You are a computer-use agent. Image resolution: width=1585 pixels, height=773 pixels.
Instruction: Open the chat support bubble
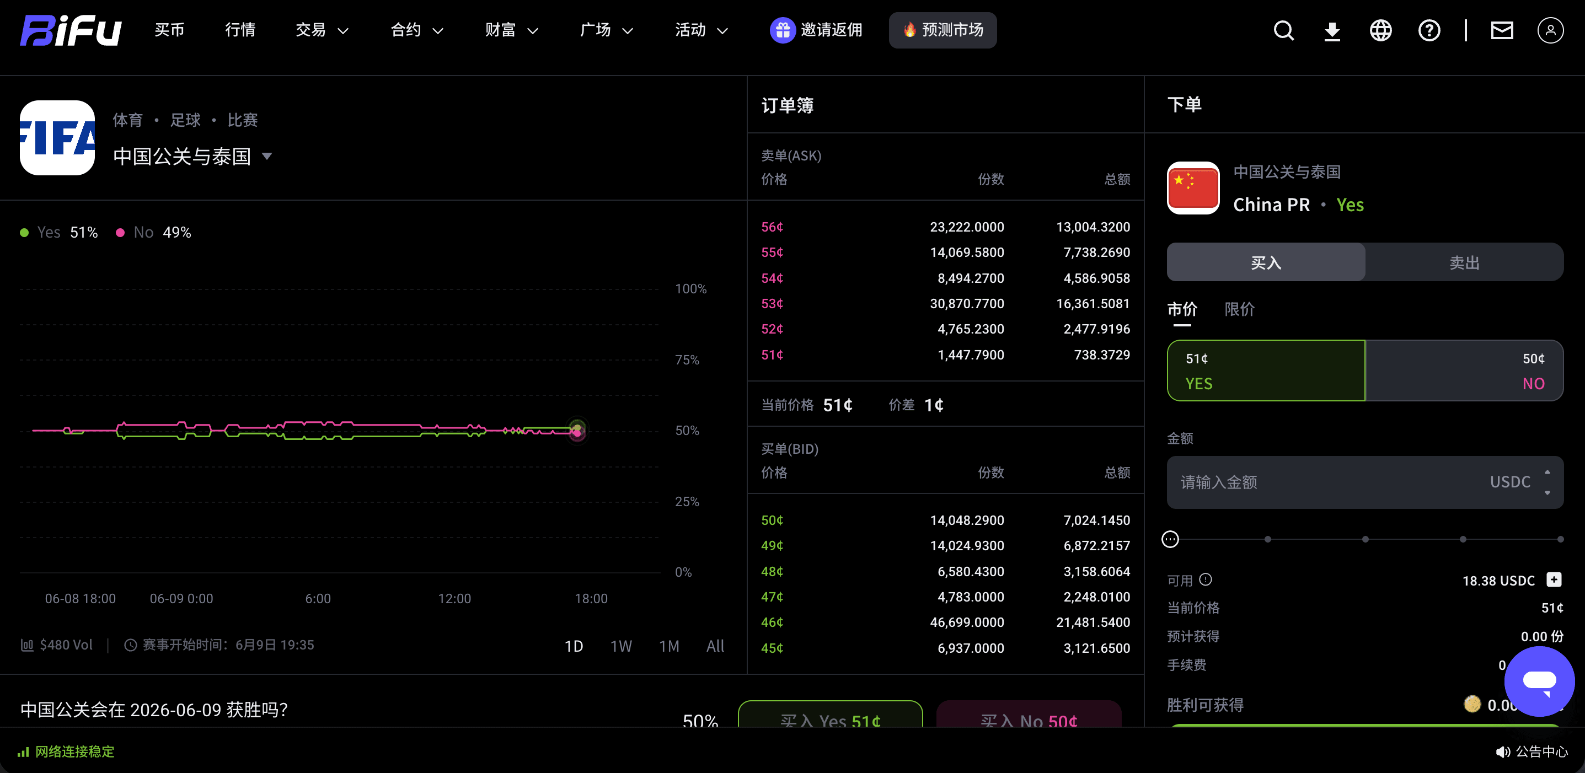pyautogui.click(x=1539, y=681)
